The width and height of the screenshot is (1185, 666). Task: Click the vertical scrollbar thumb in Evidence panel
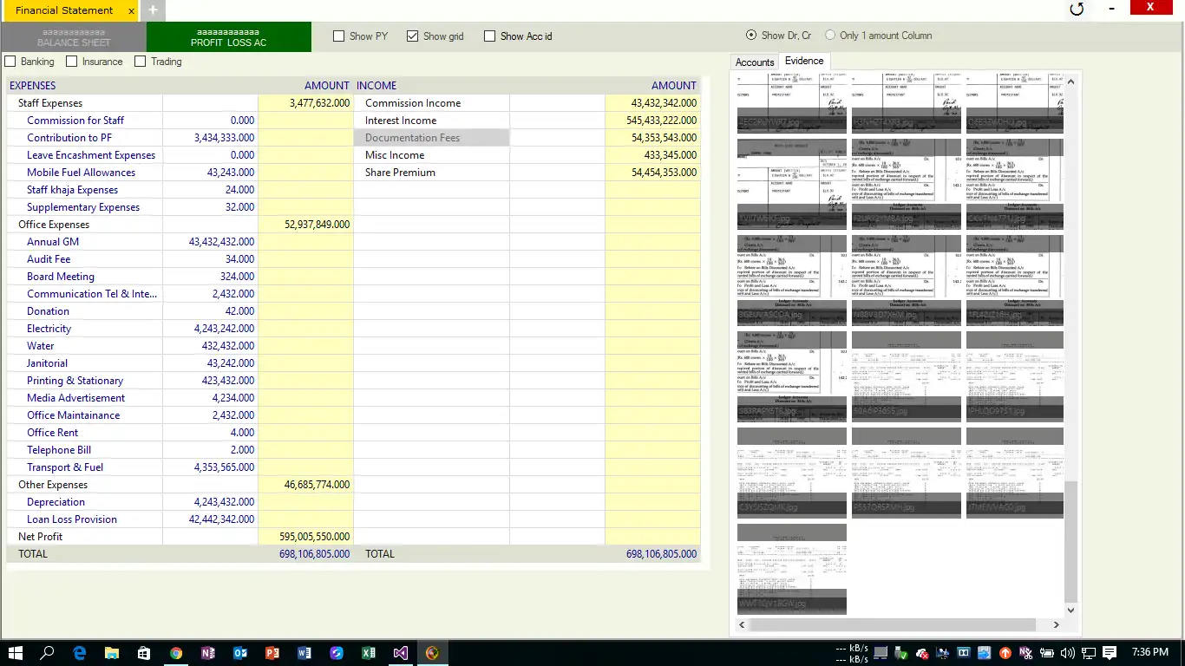[1070, 542]
